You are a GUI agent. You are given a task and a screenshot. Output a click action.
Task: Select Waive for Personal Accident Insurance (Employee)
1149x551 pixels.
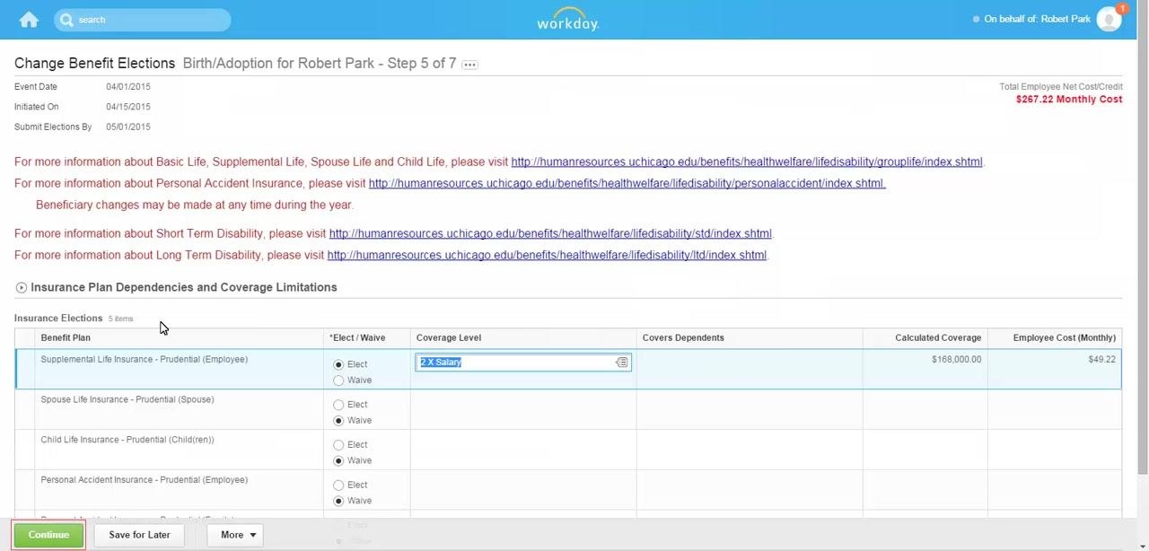click(x=338, y=502)
